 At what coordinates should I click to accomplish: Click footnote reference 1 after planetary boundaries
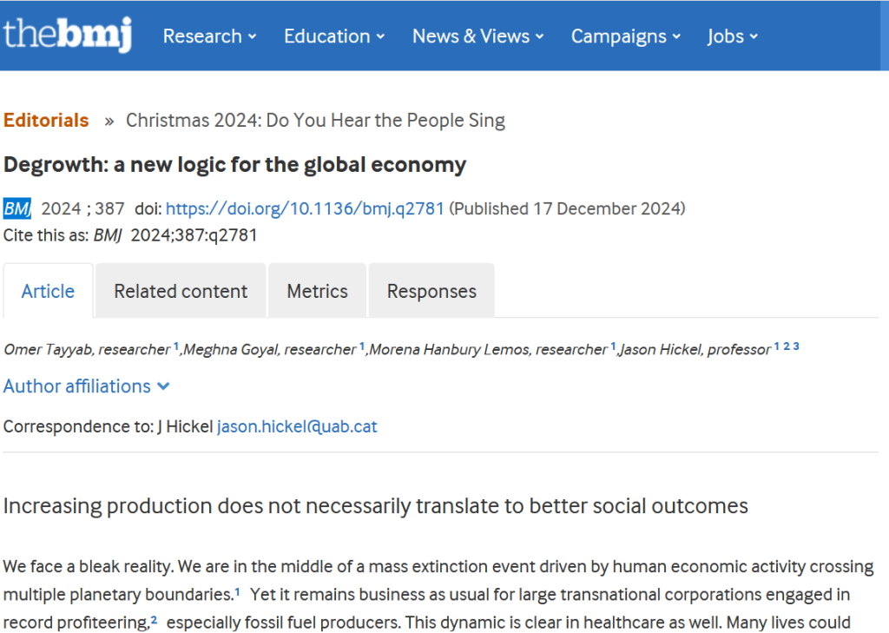click(238, 592)
